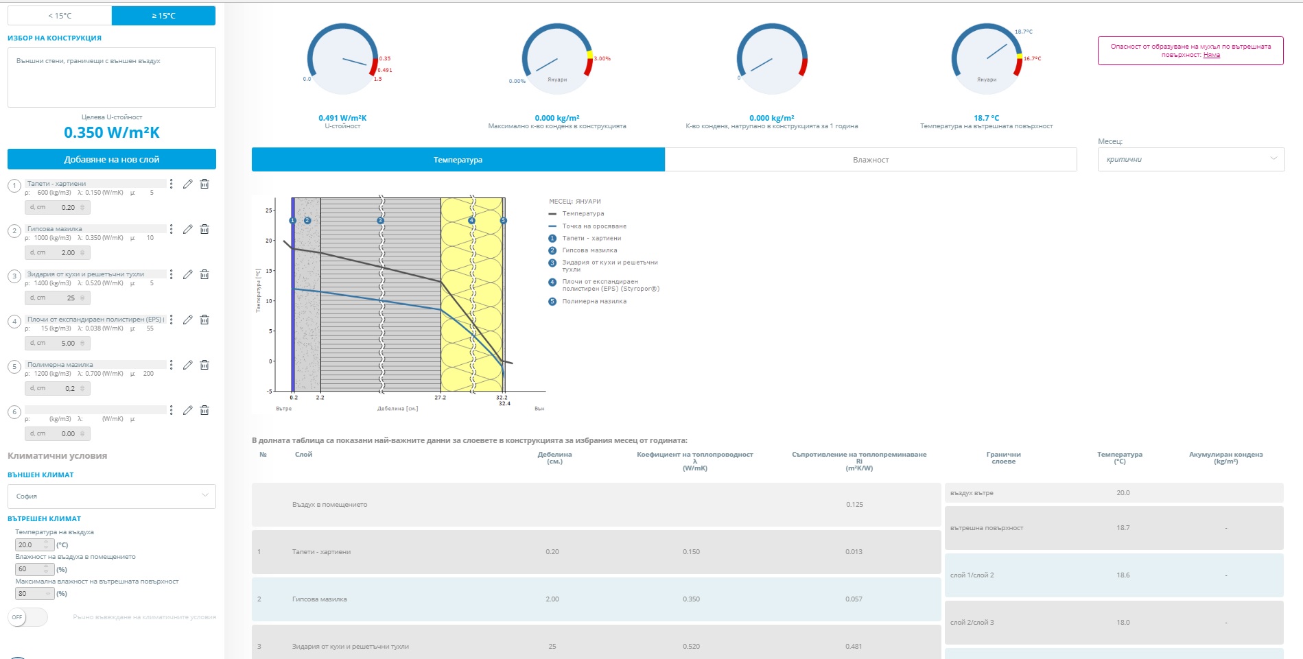Click the pencil edit icon for Тапети - хартиени
This screenshot has height=659, width=1303.
click(x=187, y=184)
